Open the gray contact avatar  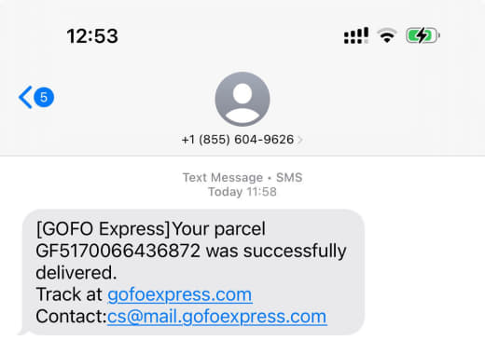point(242,99)
